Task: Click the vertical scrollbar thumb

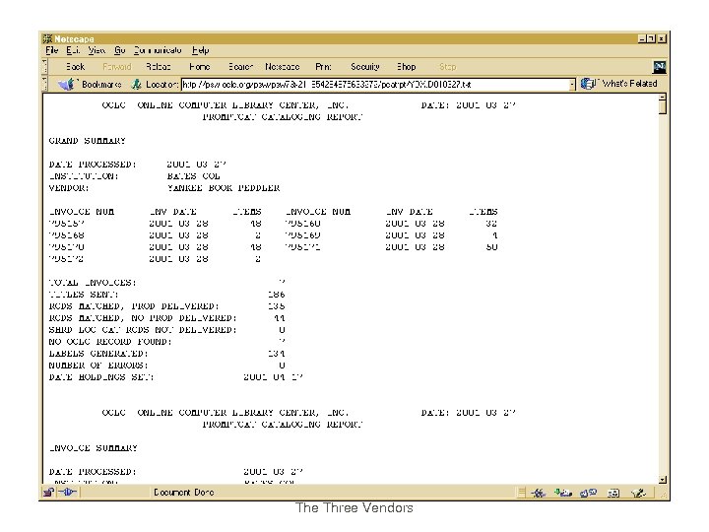Action: (x=663, y=107)
